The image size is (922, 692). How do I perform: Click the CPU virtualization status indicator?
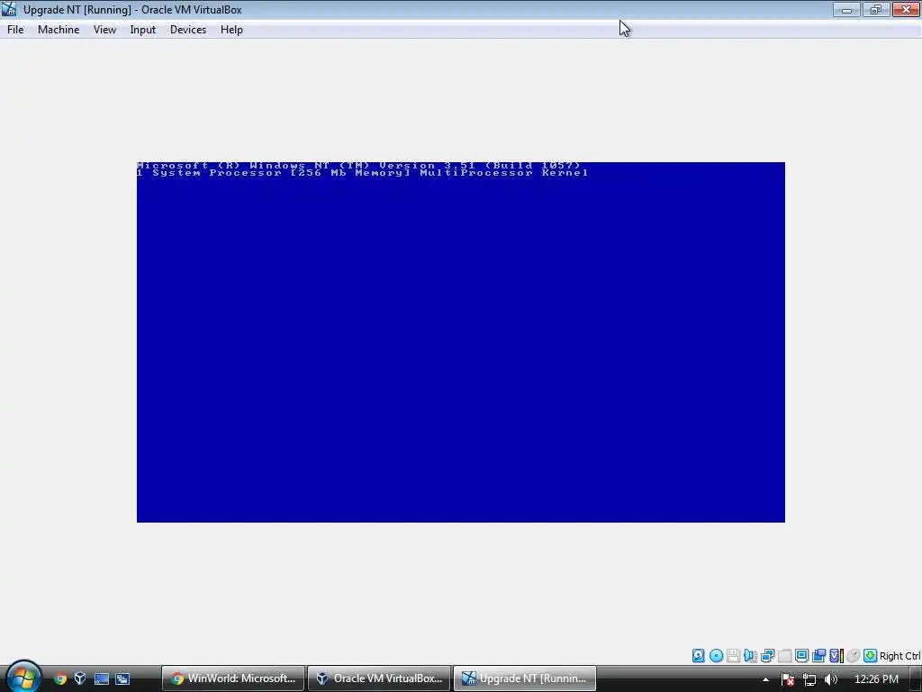pos(836,656)
